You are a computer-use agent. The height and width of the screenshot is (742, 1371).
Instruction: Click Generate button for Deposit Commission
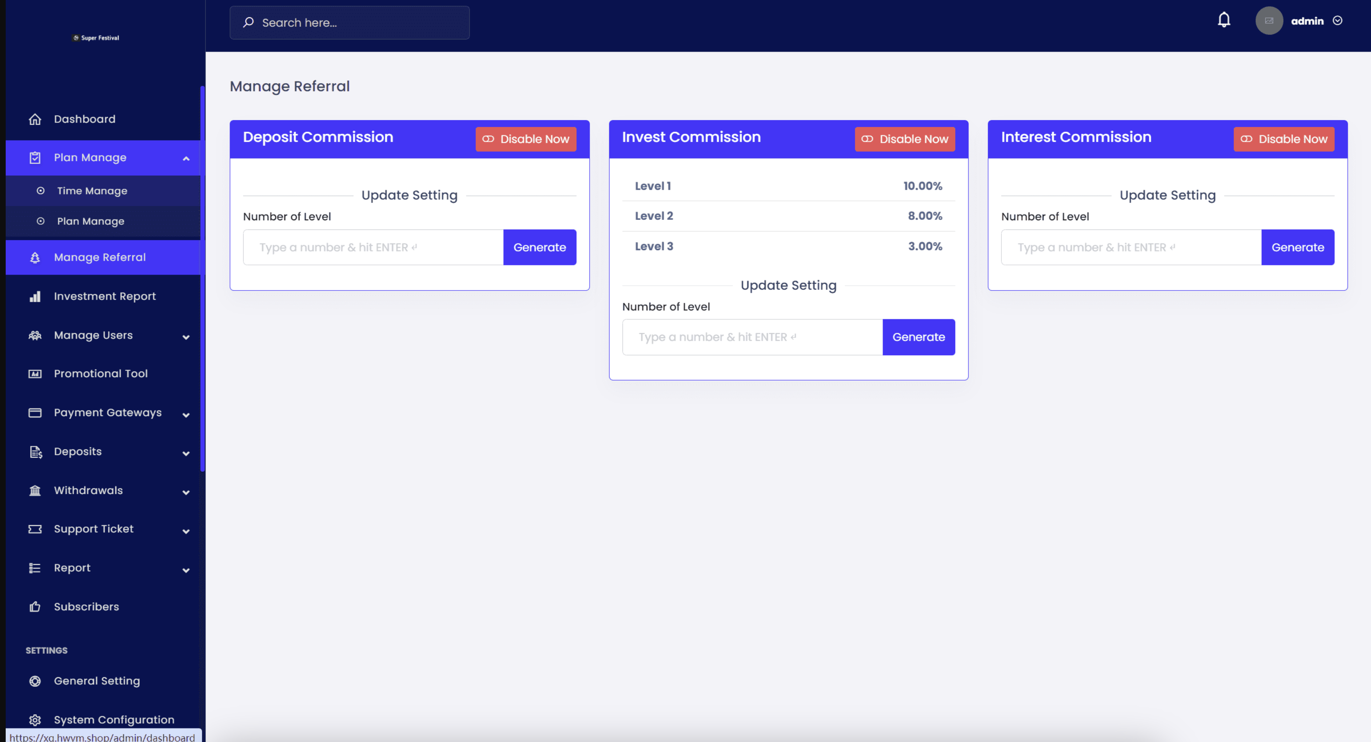coord(540,247)
